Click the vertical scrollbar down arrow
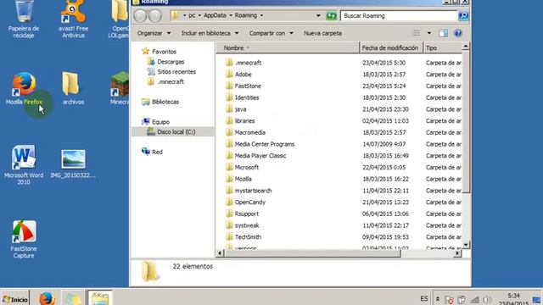 pyautogui.click(x=466, y=245)
